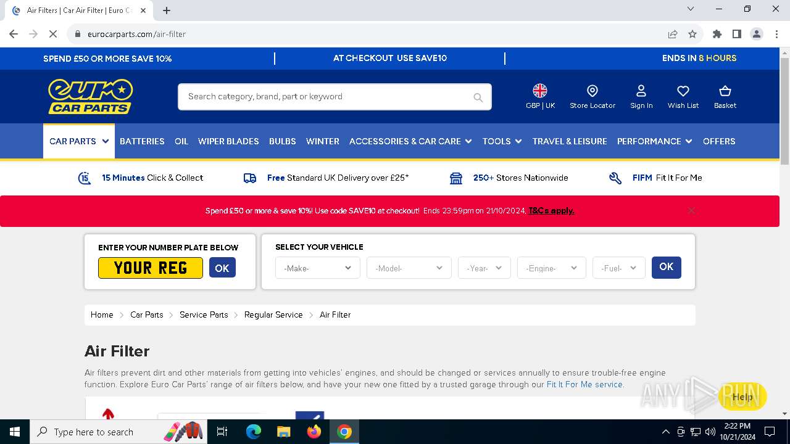Image resolution: width=790 pixels, height=444 pixels.
Task: Expand the Make dropdown
Action: 318,268
